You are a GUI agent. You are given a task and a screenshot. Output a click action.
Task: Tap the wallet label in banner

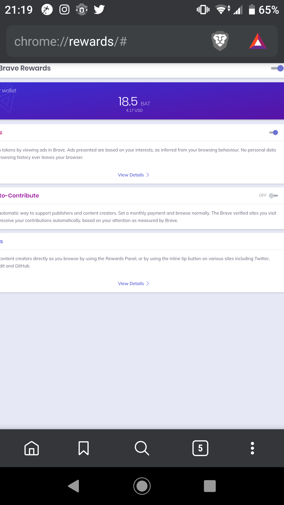coord(8,90)
